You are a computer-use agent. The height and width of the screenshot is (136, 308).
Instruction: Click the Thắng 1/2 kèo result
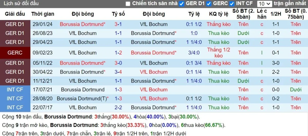[x=218, y=53]
